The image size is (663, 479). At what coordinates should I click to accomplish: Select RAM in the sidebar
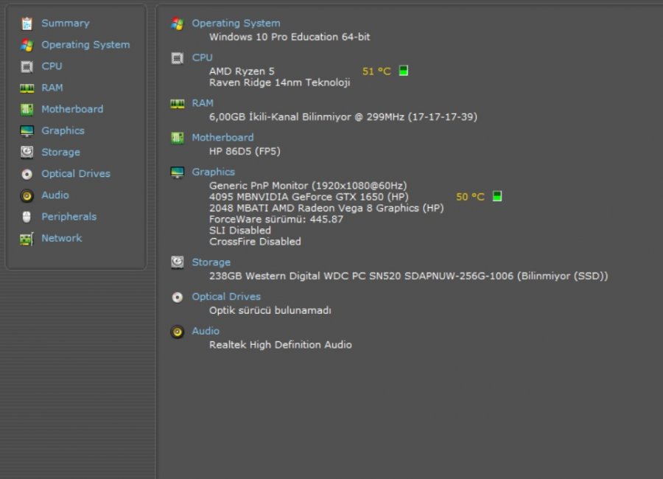tap(52, 88)
